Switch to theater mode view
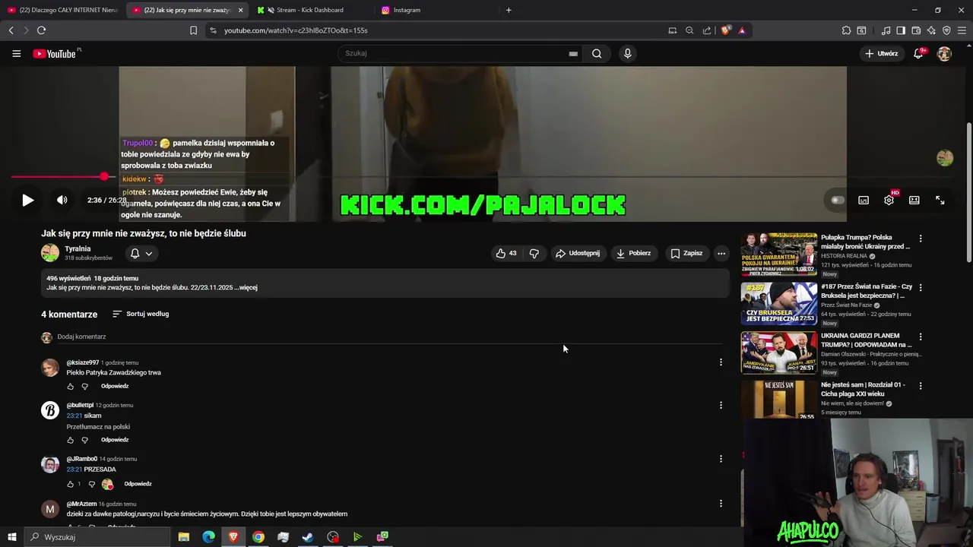Viewport: 973px width, 547px height. click(914, 201)
